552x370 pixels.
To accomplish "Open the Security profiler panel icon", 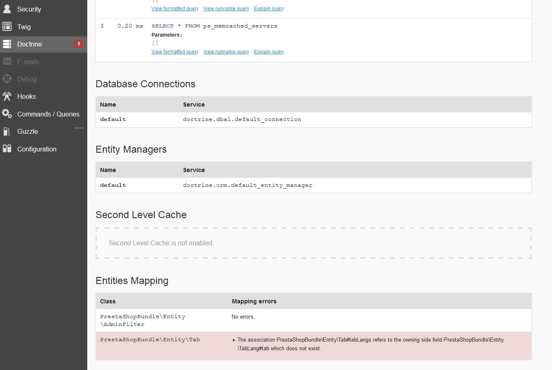I will pyautogui.click(x=7, y=9).
